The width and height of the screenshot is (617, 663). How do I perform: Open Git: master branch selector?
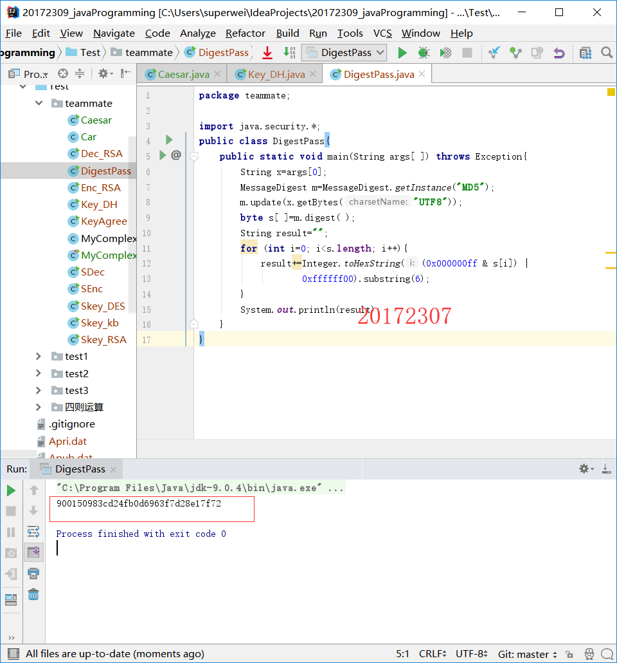pos(528,654)
